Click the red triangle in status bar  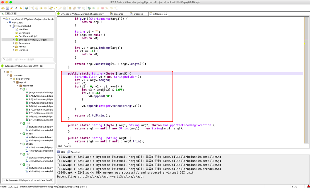[x=308, y=186]
